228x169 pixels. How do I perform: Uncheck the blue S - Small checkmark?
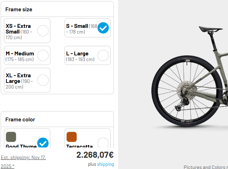pyautogui.click(x=103, y=28)
